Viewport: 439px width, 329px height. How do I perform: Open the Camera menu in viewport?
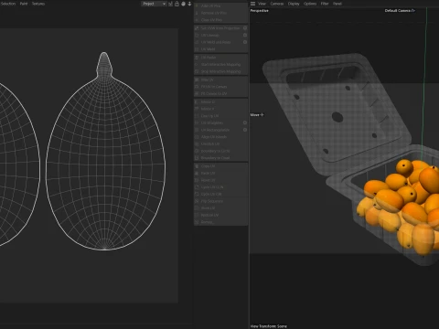click(277, 4)
